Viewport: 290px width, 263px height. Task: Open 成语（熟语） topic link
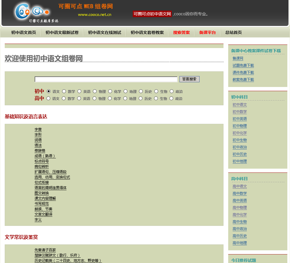(x=45, y=156)
